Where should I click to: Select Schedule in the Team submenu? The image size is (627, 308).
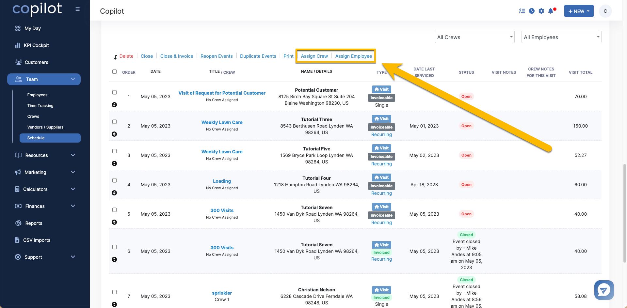(x=50, y=138)
